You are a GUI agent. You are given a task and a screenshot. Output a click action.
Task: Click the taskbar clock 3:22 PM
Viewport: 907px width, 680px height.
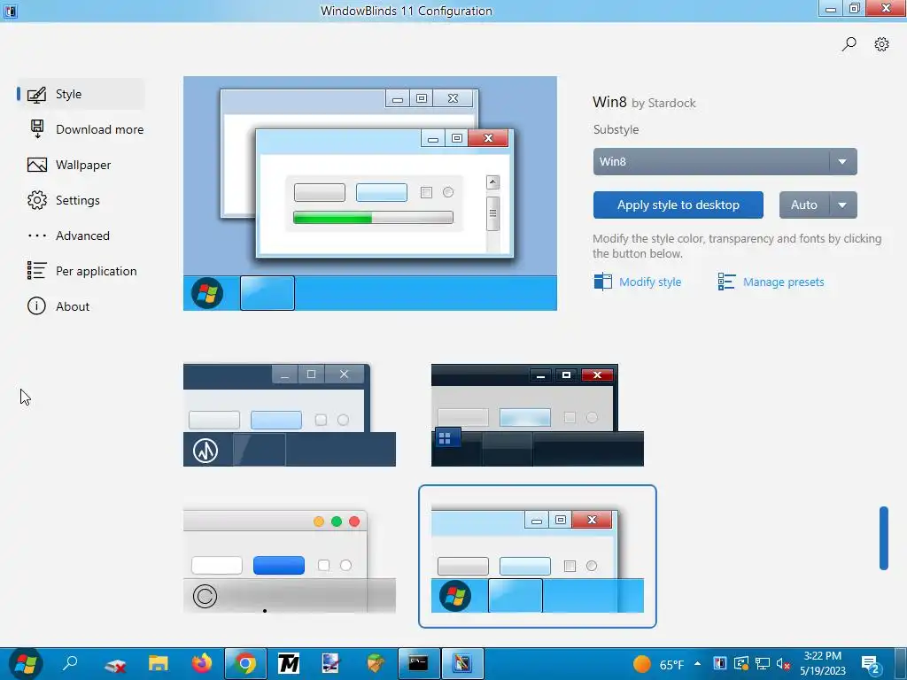point(823,663)
